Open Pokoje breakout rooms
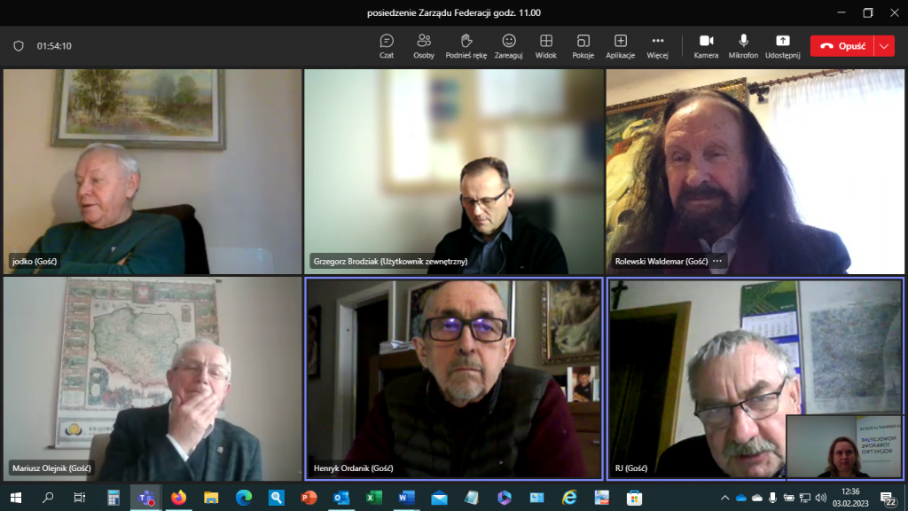 click(x=583, y=46)
